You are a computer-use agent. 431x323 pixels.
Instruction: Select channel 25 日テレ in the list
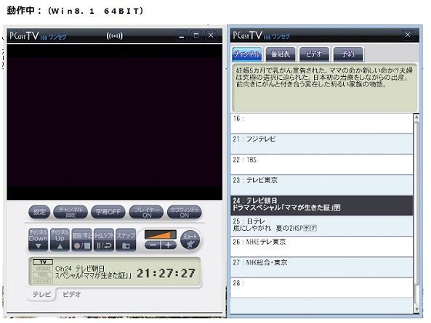pos(321,226)
